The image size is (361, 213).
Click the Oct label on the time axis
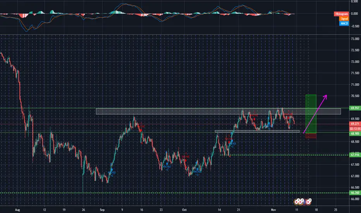tap(184, 210)
